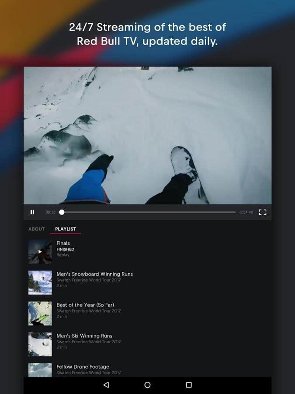This screenshot has width=295, height=394.
Task: Switch to the About tab
Action: pos(37,229)
